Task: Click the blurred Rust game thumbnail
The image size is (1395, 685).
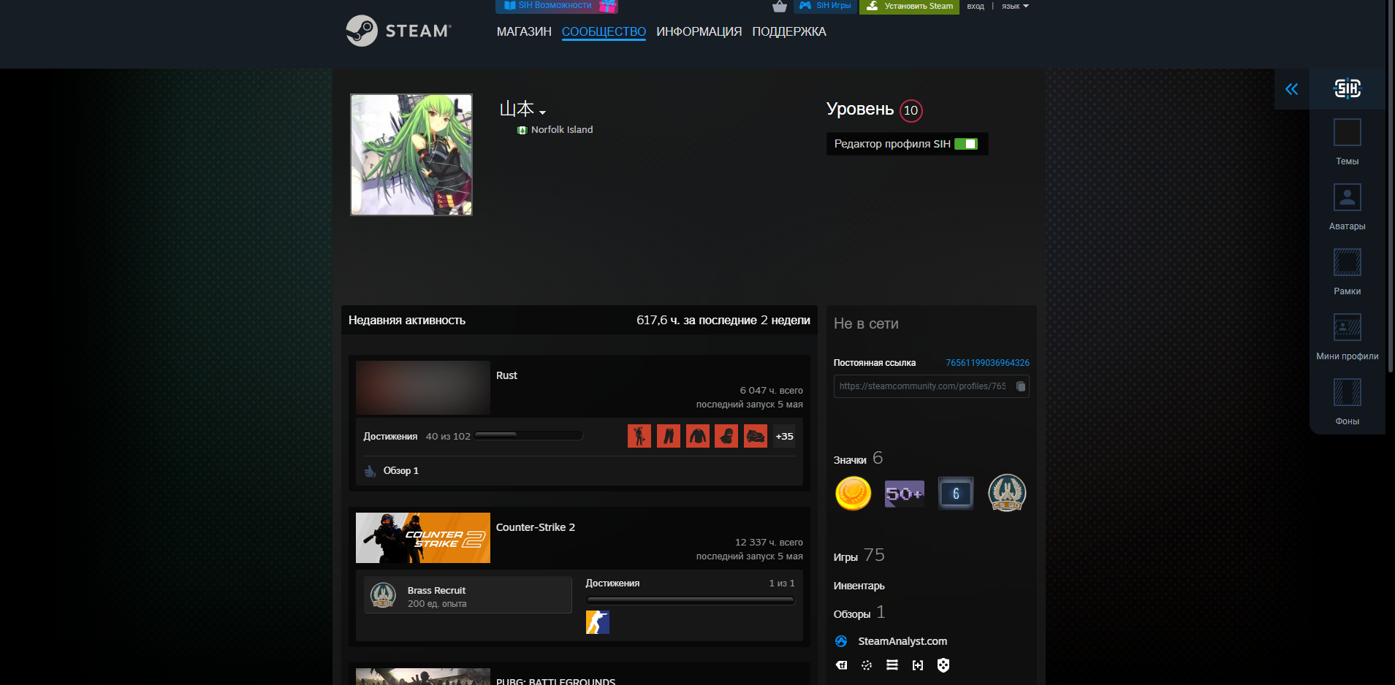Action: click(x=423, y=388)
